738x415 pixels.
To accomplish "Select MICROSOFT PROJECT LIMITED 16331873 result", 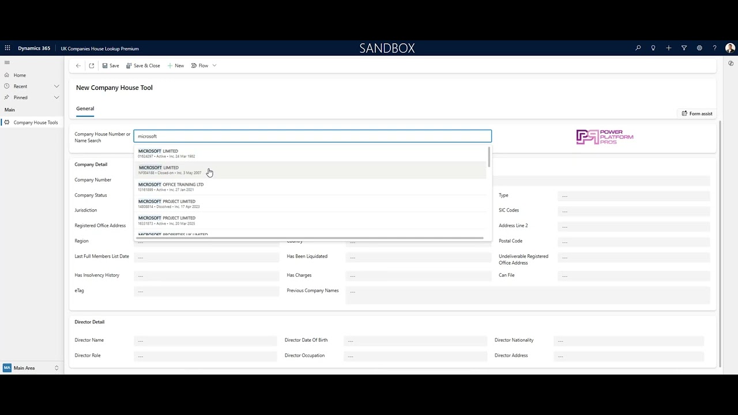I will (x=311, y=220).
